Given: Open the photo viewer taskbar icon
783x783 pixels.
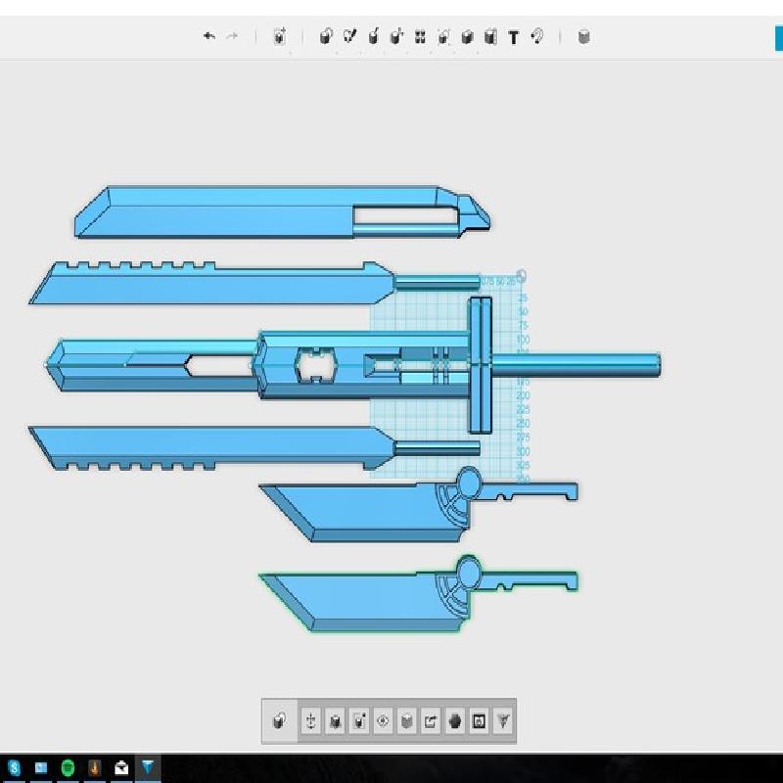Looking at the screenshot, I should [40, 767].
